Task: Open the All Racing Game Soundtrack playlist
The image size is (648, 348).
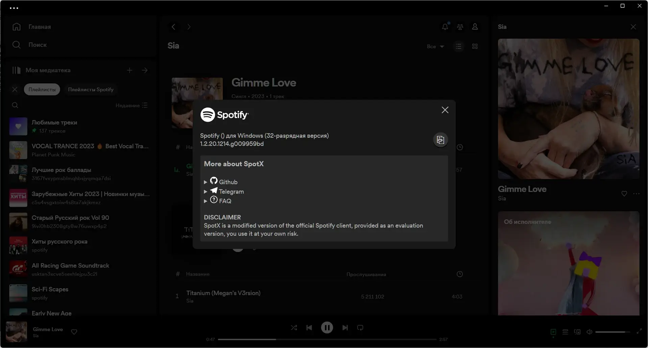Action: pyautogui.click(x=80, y=270)
